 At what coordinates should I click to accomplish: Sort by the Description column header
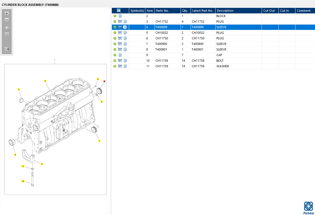tap(238, 11)
